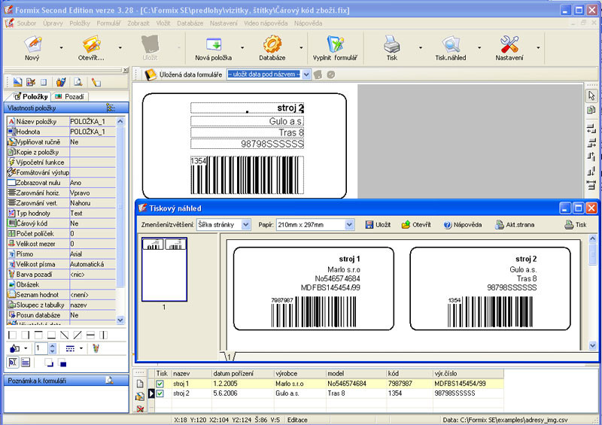Click the magnifier icon in left panel toolbar
The image size is (602, 425).
78,82
